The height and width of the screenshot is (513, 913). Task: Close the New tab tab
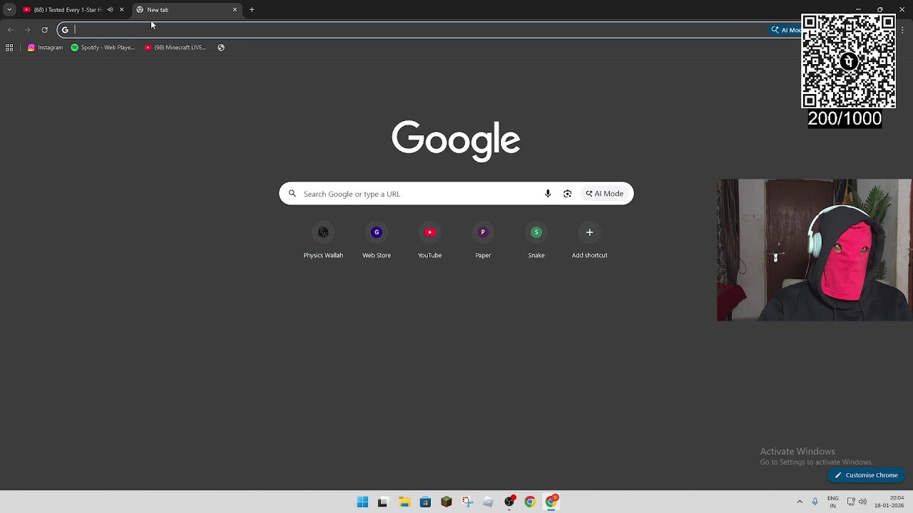[235, 10]
